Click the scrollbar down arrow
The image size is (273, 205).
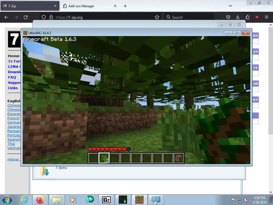point(271,192)
